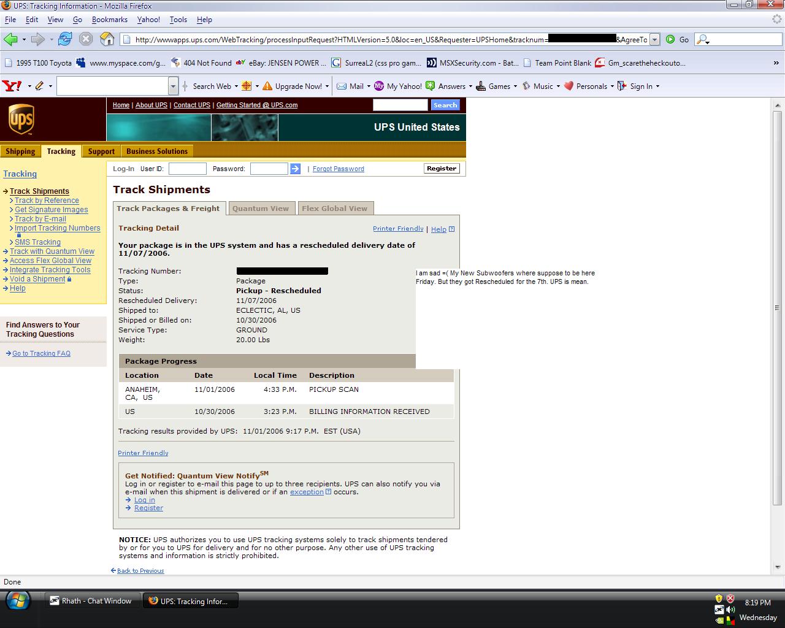Switch to the Support tab
Screen dimensions: 785x628
101,151
